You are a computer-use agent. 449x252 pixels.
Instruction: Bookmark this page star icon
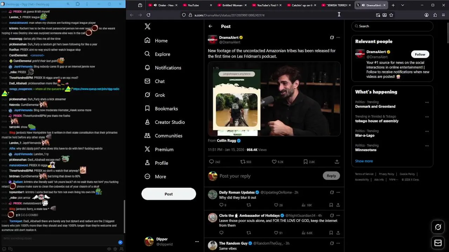coord(391,15)
